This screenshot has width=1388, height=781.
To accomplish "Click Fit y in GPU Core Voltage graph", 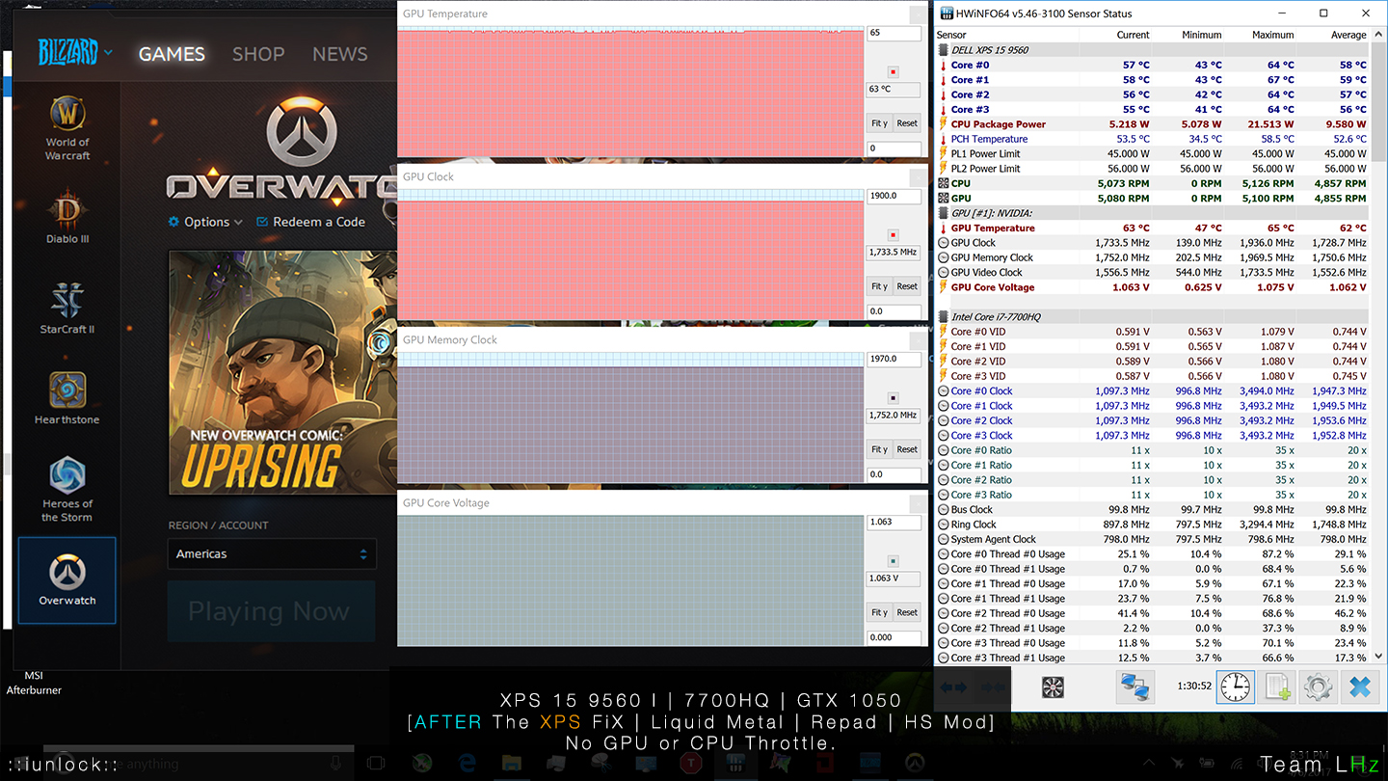I will tap(879, 612).
